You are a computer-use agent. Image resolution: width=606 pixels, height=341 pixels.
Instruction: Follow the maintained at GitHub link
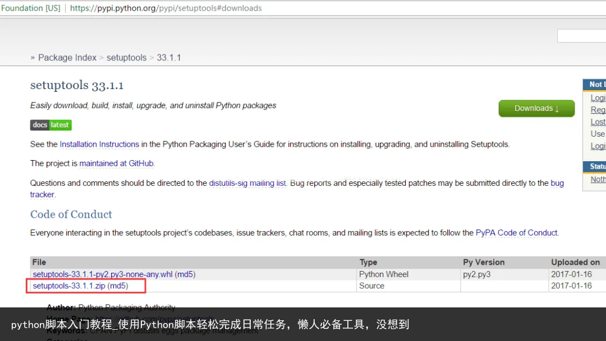[x=116, y=164]
